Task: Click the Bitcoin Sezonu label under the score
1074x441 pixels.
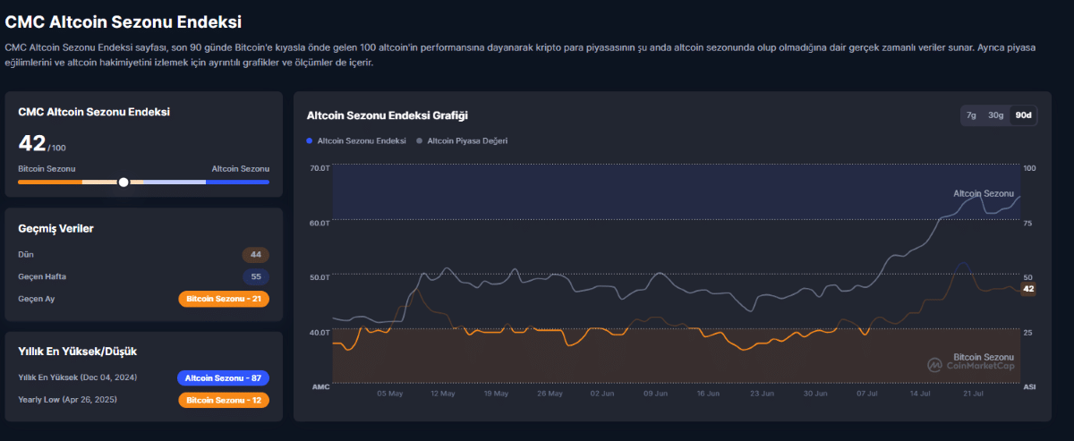Action: 47,168
